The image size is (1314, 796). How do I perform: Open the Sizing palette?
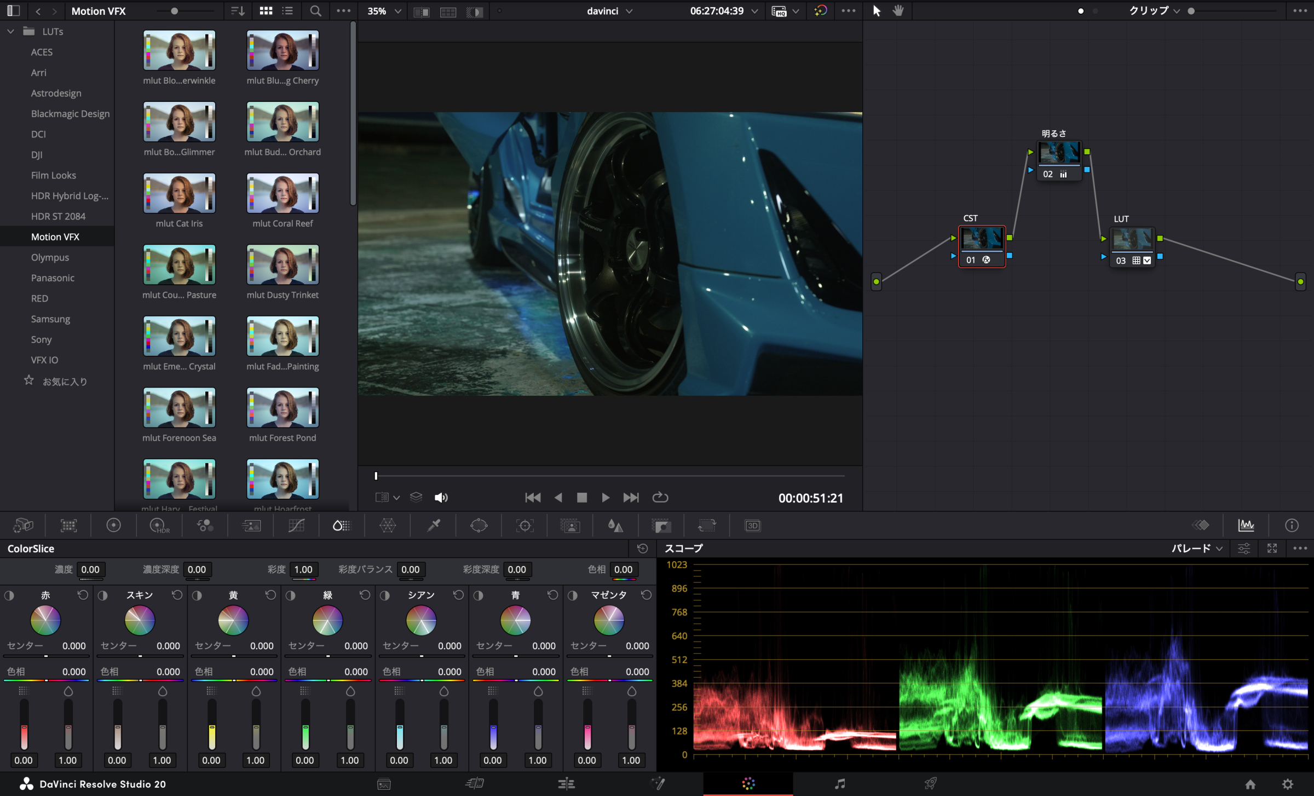coord(707,526)
